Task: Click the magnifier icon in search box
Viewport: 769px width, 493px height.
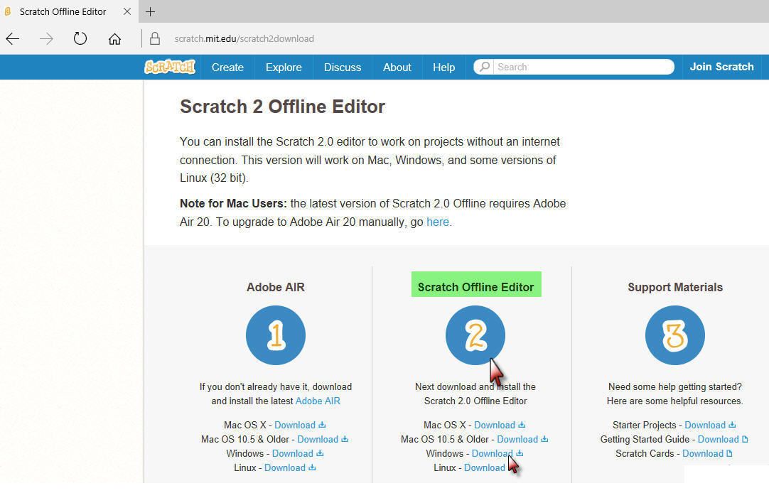Action: pos(485,67)
